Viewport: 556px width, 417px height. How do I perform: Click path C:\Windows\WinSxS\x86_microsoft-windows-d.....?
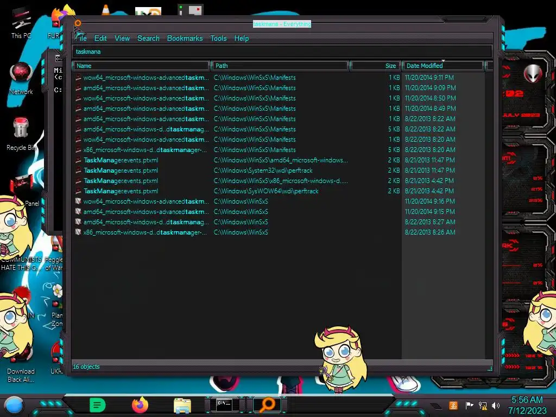click(281, 181)
